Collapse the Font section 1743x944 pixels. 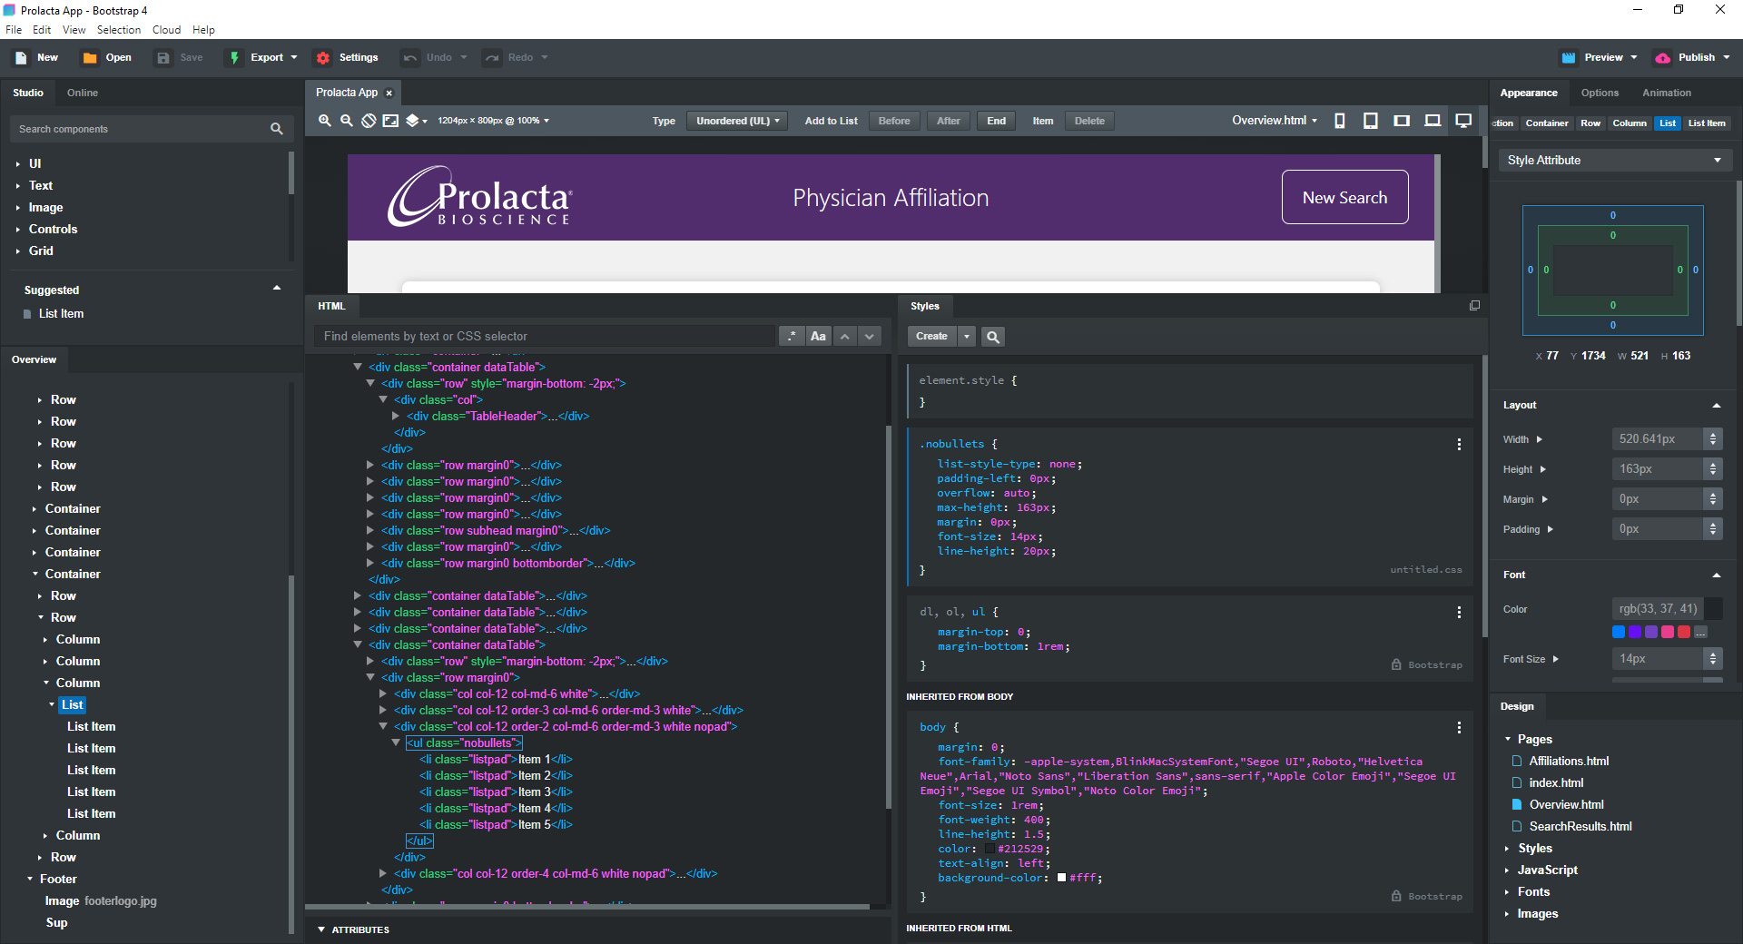click(x=1717, y=575)
